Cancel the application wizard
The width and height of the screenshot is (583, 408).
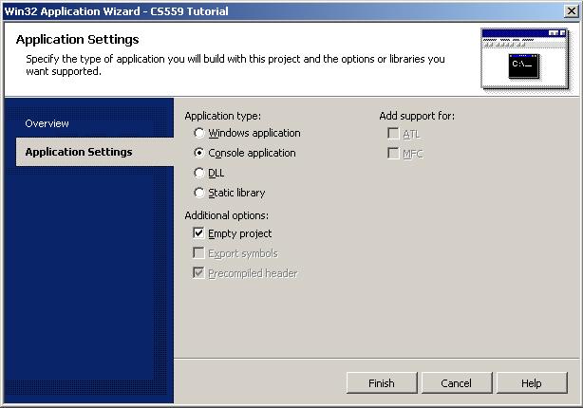pyautogui.click(x=457, y=382)
